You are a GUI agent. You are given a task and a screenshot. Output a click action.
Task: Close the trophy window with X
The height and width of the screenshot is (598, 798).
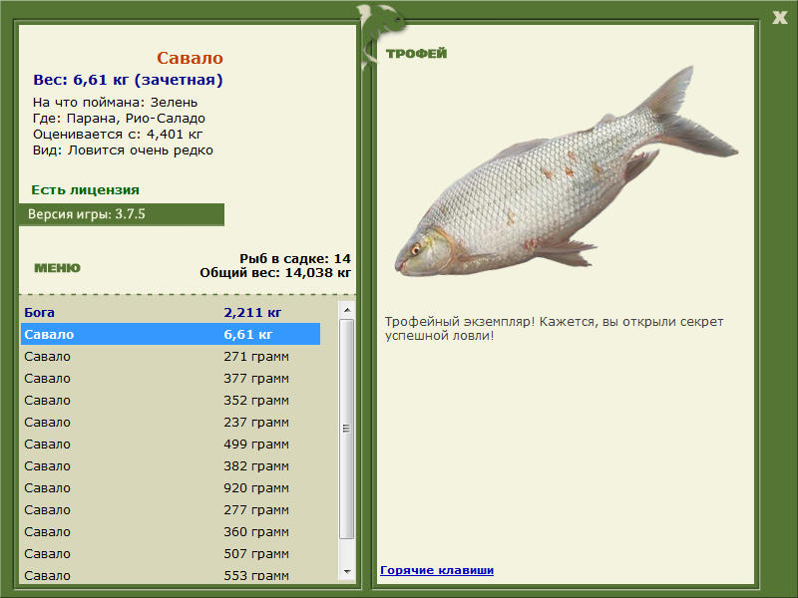coord(779,18)
